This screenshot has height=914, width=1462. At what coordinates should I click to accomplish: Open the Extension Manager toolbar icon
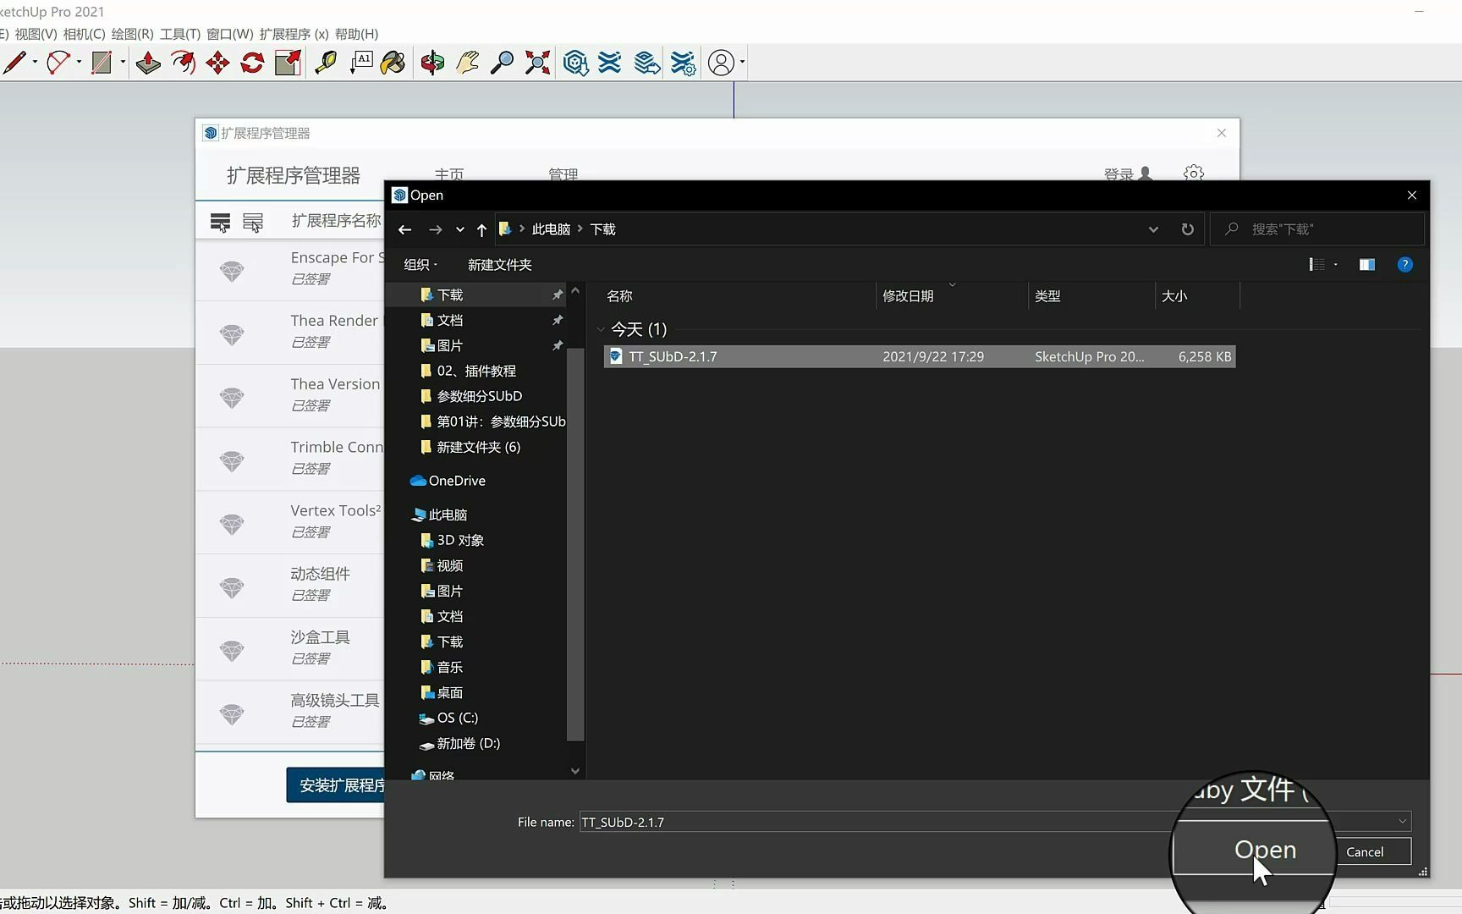[x=683, y=63]
